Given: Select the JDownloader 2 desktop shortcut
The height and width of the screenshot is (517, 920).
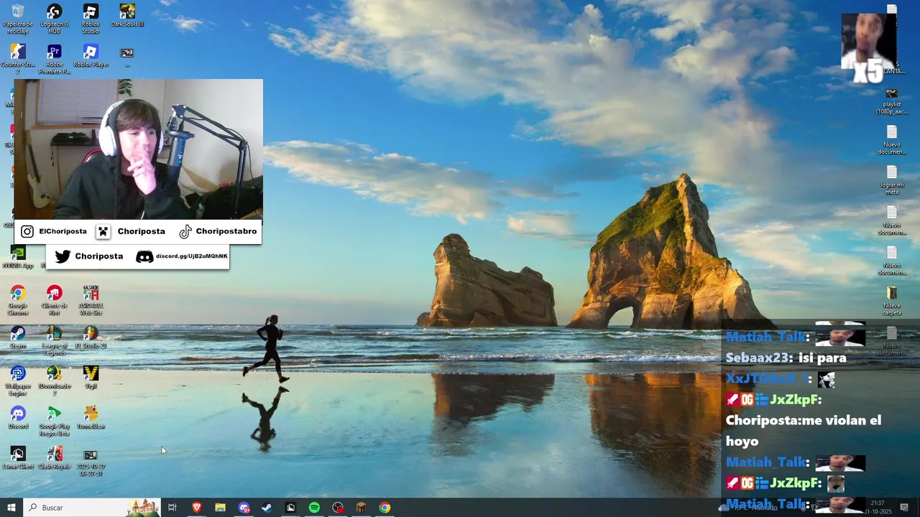Looking at the screenshot, I should coord(54,381).
